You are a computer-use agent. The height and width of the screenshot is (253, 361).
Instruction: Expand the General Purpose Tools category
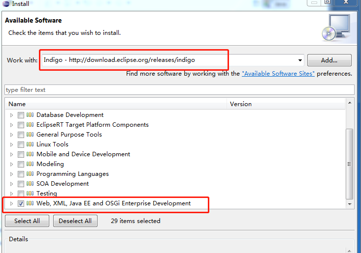[x=11, y=135]
